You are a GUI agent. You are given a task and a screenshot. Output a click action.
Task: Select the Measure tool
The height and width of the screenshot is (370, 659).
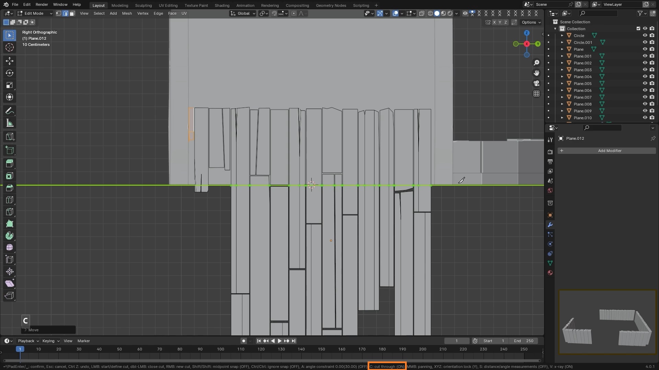(10, 123)
